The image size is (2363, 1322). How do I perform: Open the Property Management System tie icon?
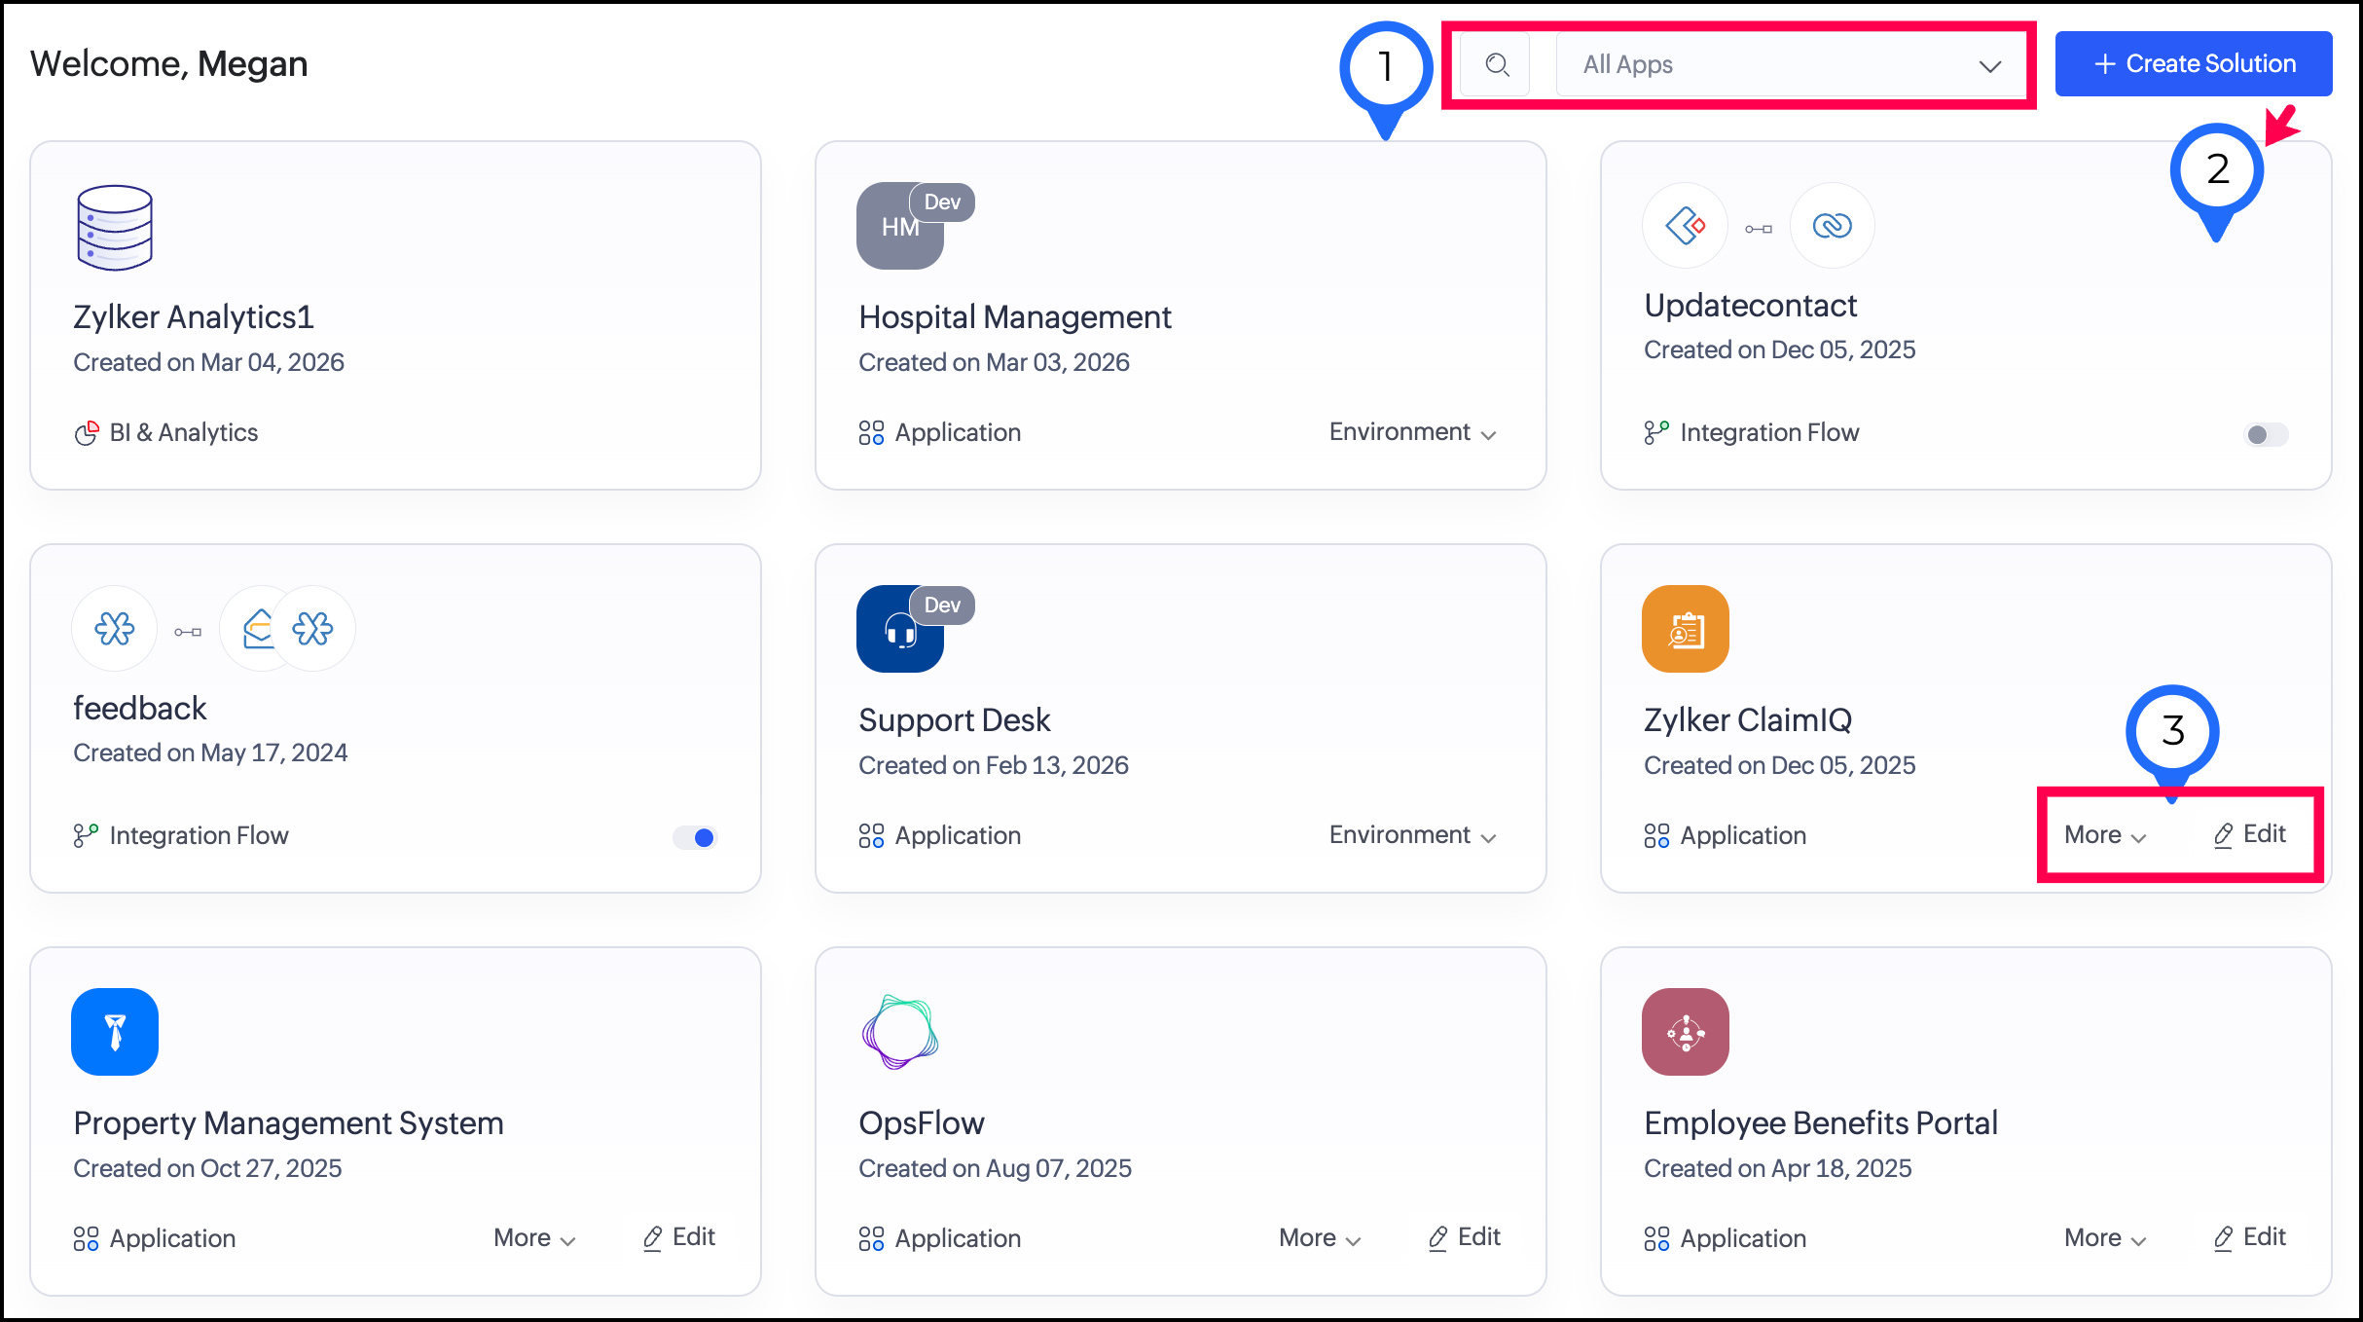click(x=115, y=1032)
